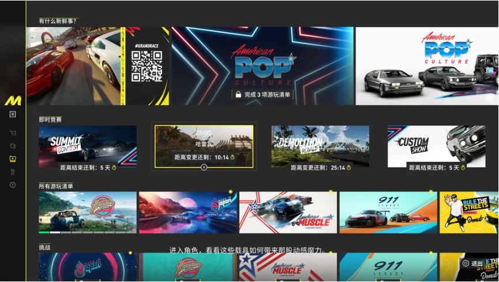
Task: Click the lock icon on American Pop Culture banner
Action: click(x=238, y=94)
